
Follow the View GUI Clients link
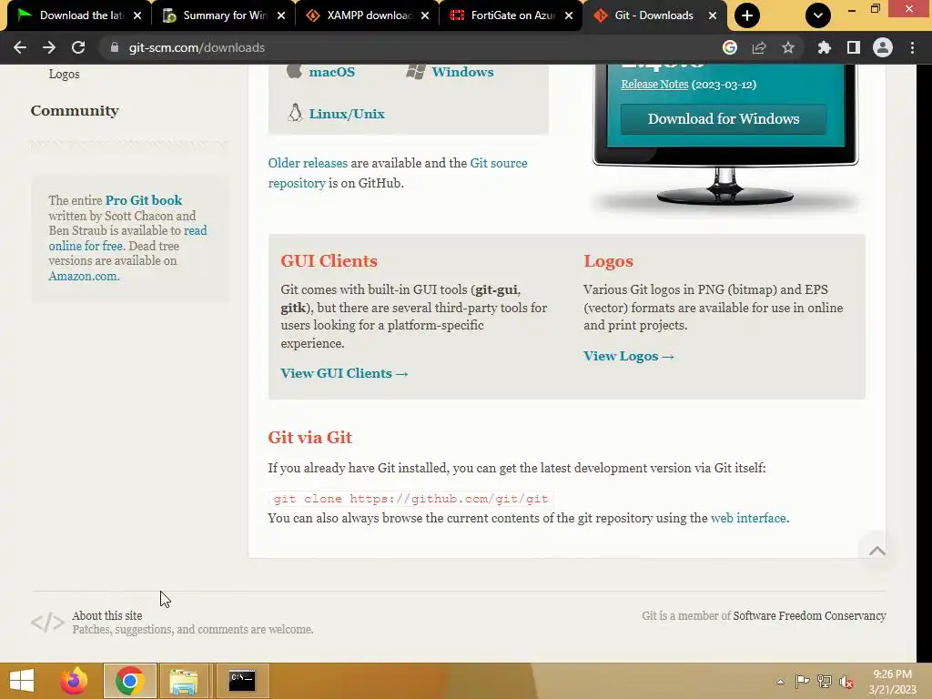click(x=345, y=373)
